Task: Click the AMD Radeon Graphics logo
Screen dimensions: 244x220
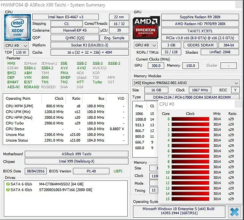Action: pos(146,27)
